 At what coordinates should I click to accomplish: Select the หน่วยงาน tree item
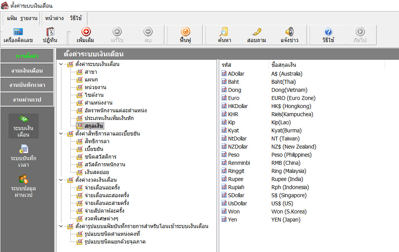pos(95,87)
